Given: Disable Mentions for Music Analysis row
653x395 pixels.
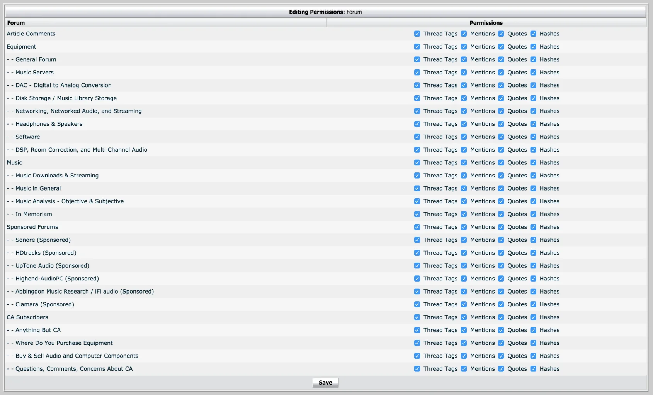Looking at the screenshot, I should pyautogui.click(x=464, y=201).
